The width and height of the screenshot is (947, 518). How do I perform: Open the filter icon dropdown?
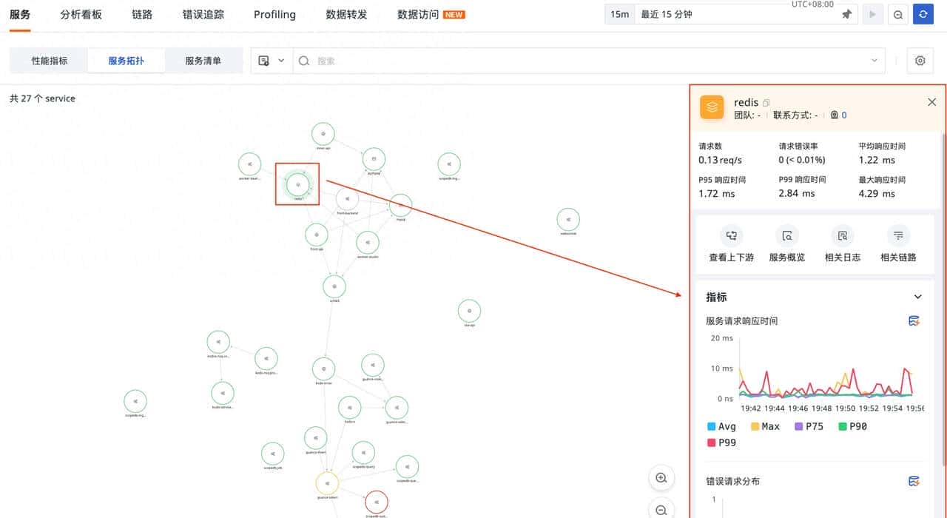click(272, 61)
